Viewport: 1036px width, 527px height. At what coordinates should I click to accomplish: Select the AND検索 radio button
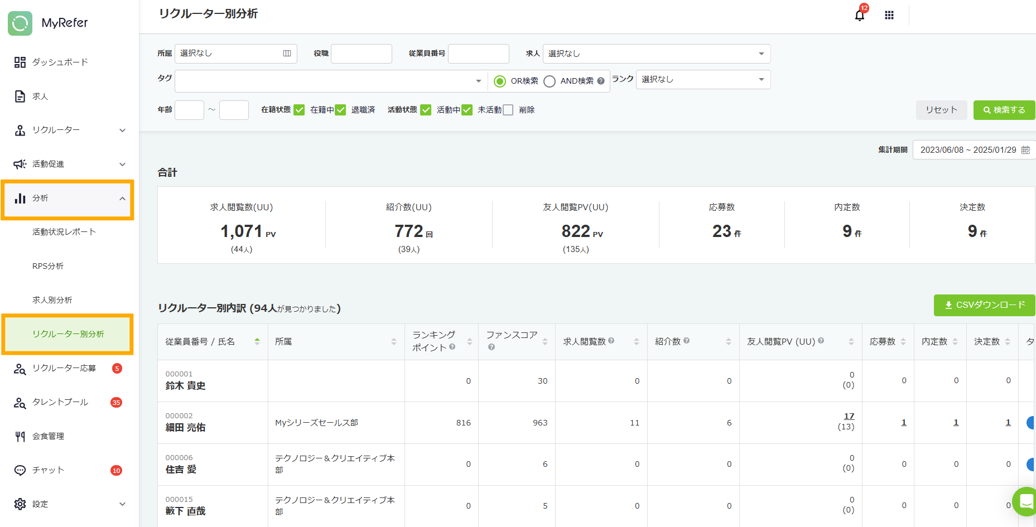(550, 81)
